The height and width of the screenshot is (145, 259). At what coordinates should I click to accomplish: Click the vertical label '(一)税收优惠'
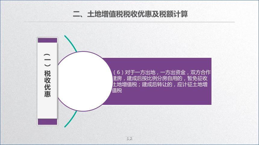(47, 75)
